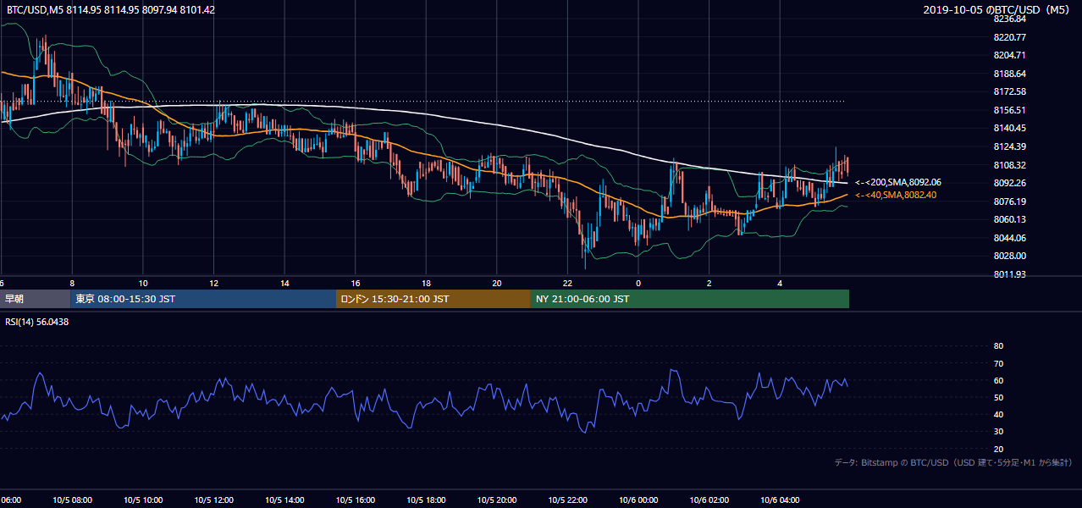The image size is (1082, 508).
Task: Select the NY 21:00-06:00 JST session bar
Action: point(690,299)
